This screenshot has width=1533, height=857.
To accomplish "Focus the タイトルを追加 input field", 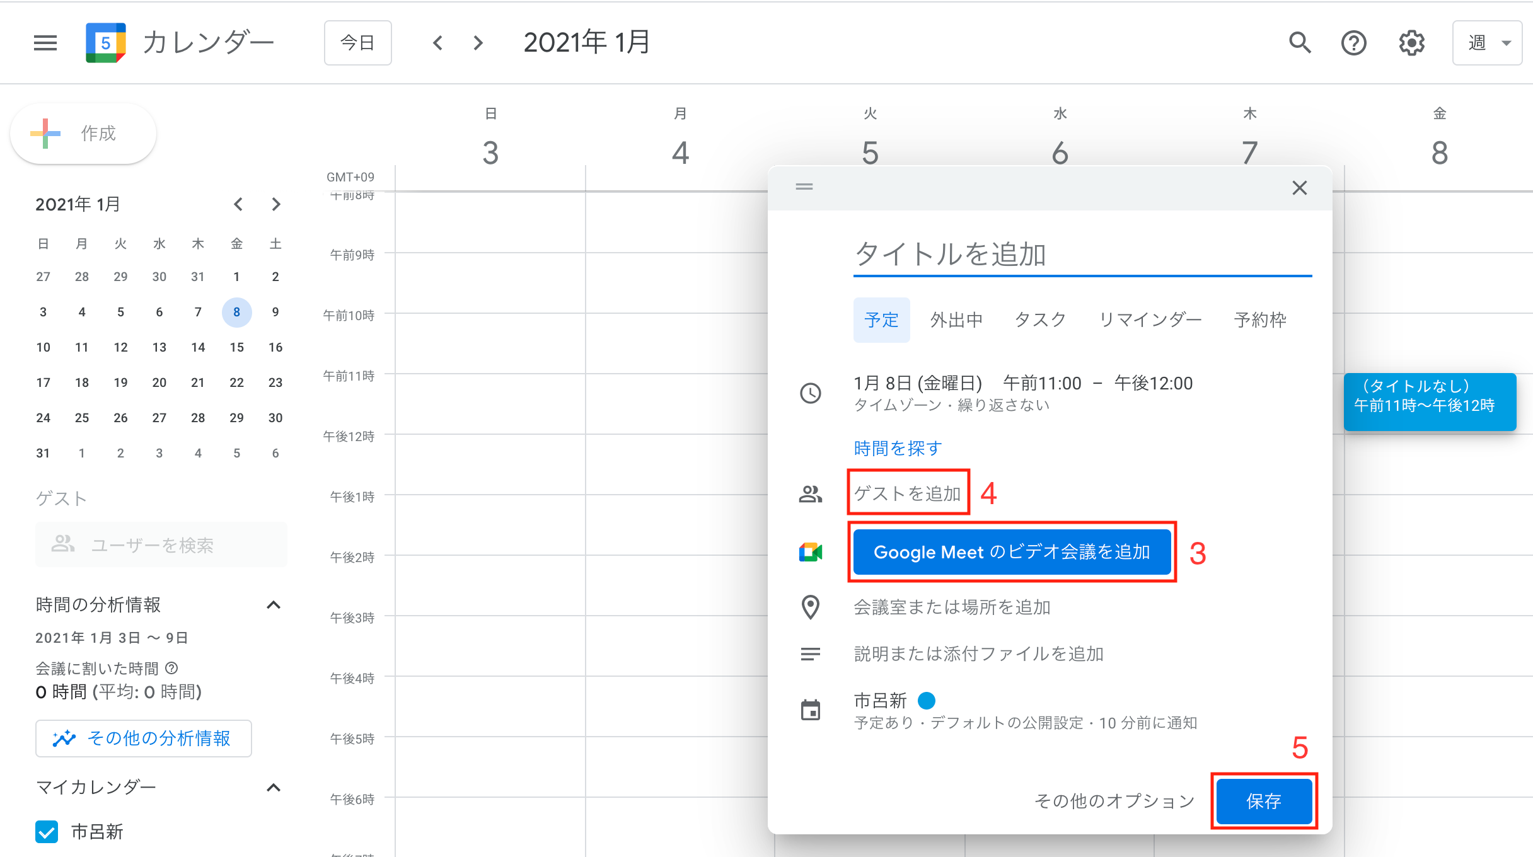I will pos(1082,255).
